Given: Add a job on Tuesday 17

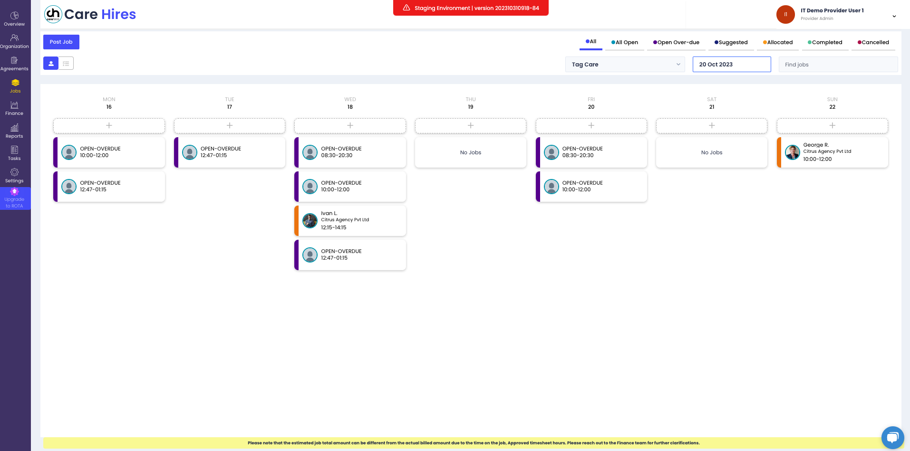Looking at the screenshot, I should coord(230,125).
